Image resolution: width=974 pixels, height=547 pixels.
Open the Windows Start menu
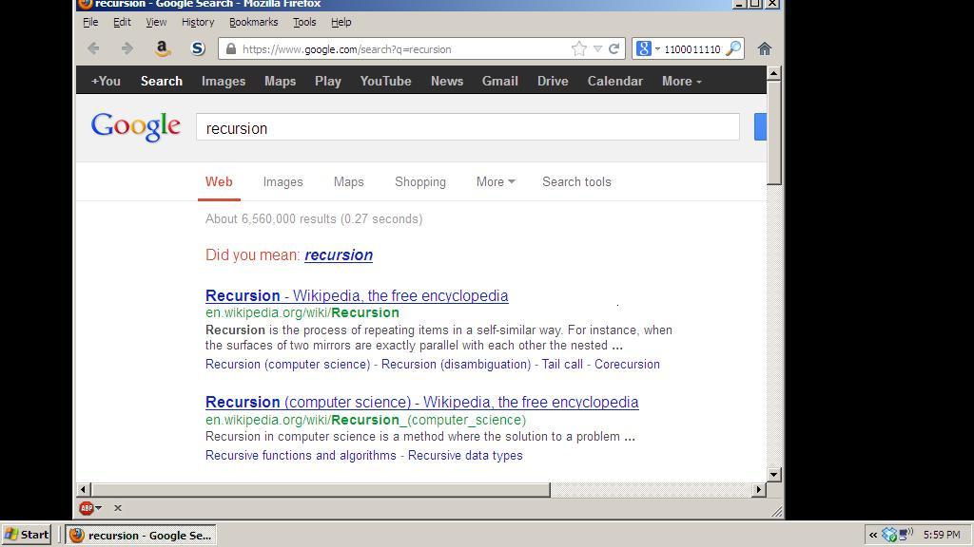pos(26,535)
